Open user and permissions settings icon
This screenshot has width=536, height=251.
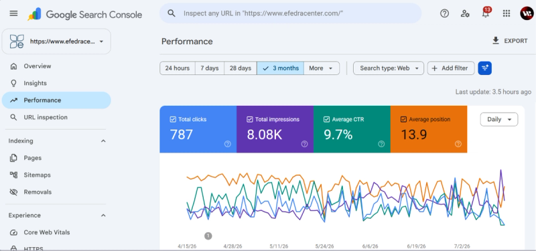(465, 13)
